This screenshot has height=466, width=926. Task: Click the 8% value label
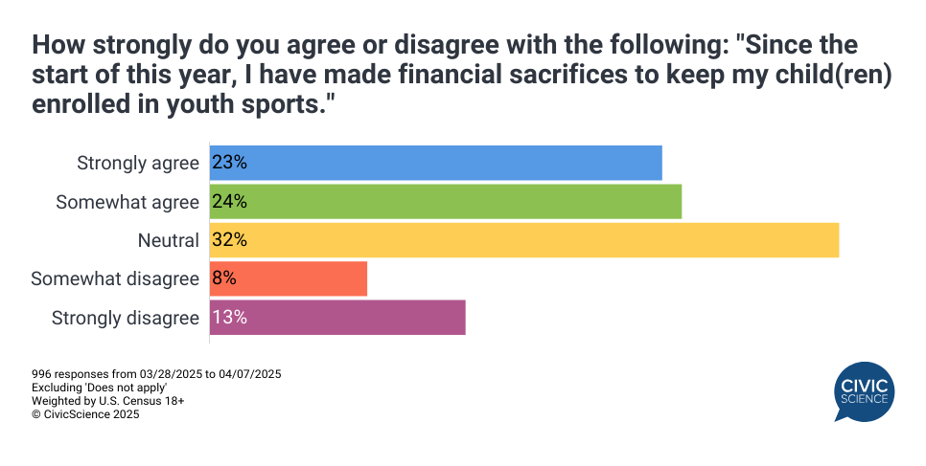click(225, 278)
